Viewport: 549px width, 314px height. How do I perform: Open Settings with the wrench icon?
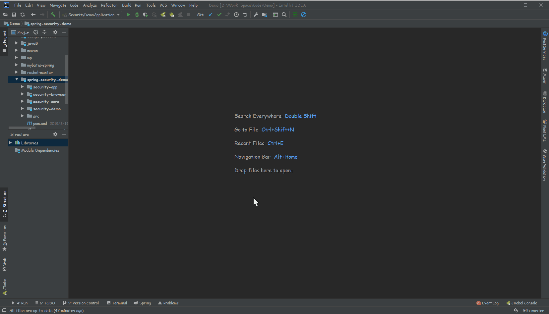pos(256,15)
